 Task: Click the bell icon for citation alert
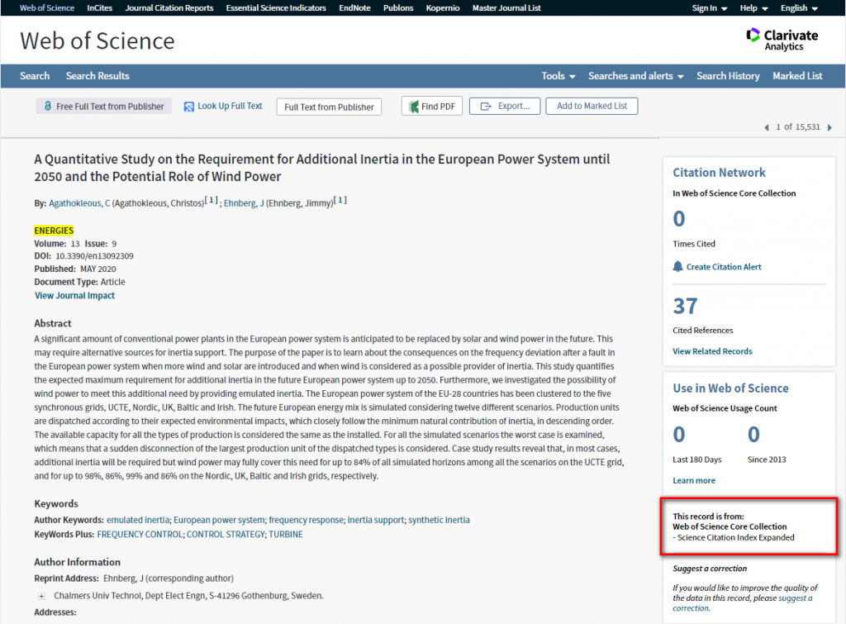coord(678,266)
